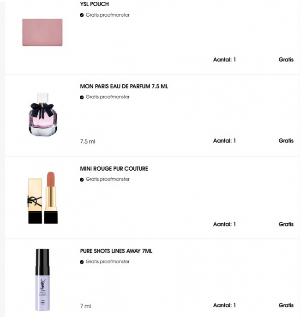This screenshot has height=317, width=300.
Task: Click the checkmark icon under Mon Paris
Action: coord(82,97)
